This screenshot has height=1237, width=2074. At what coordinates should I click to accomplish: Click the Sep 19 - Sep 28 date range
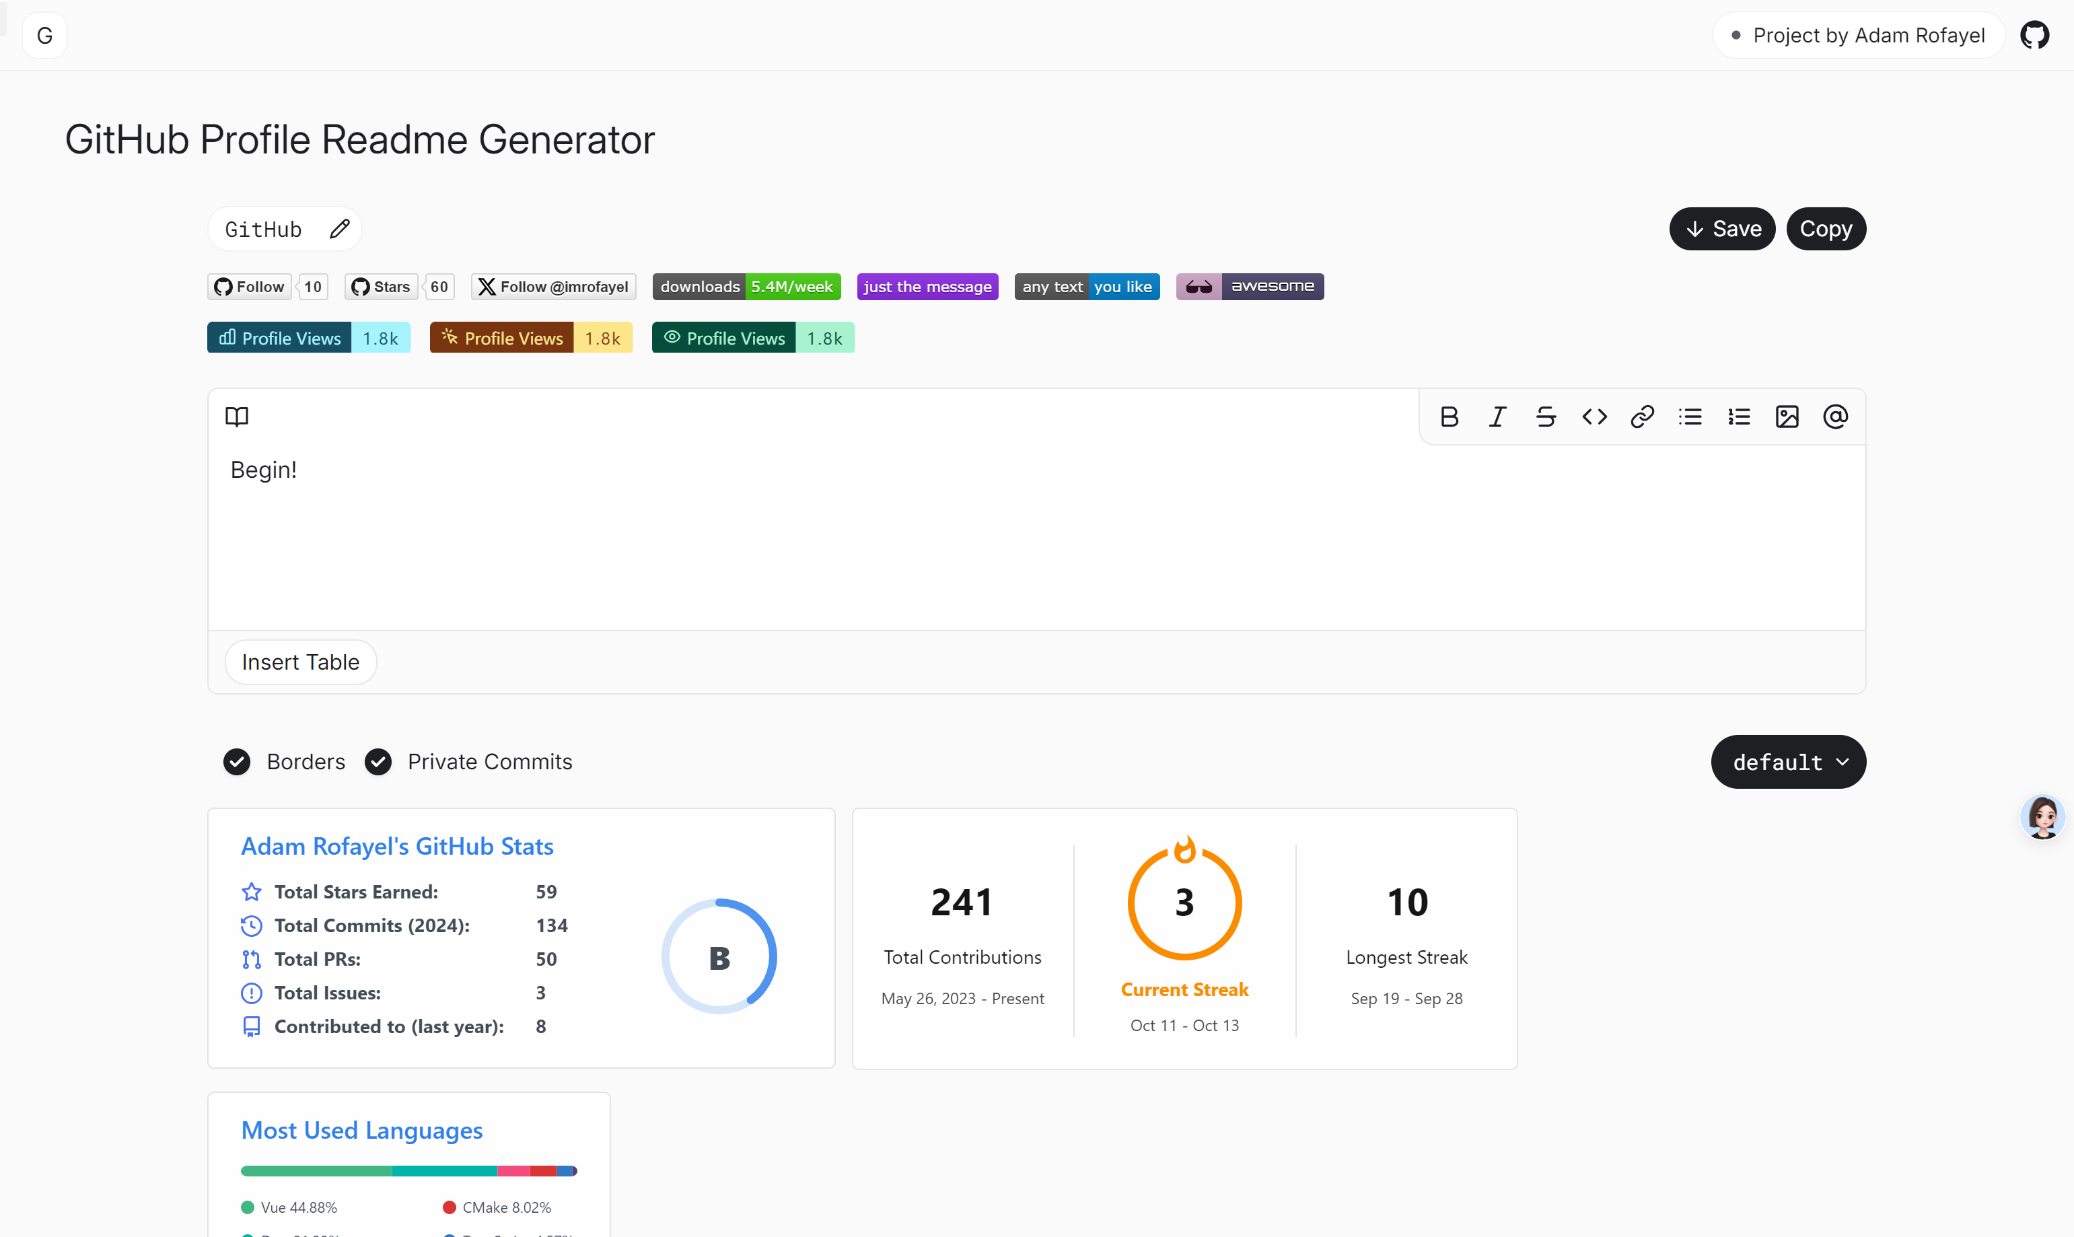[1406, 999]
